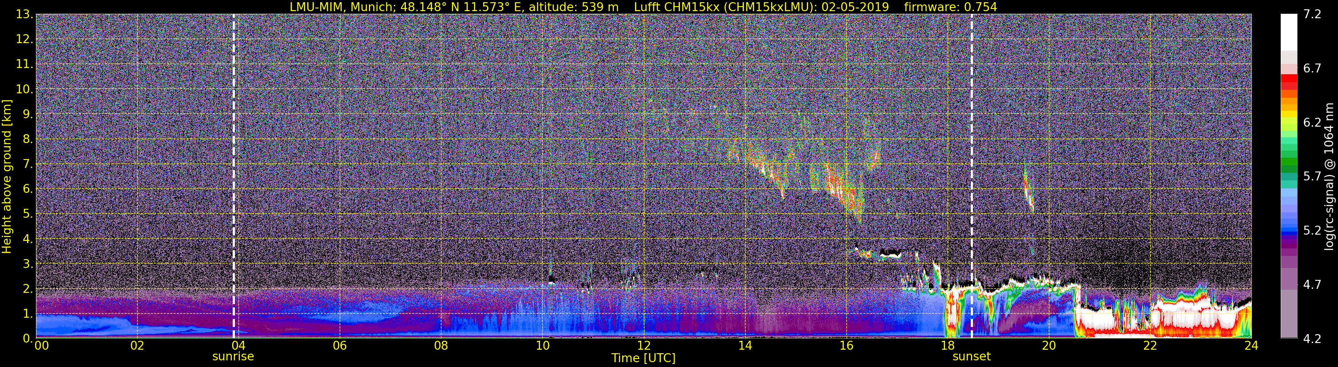
Task: Click the y-axis tick label '5.'
Action: [x=28, y=214]
